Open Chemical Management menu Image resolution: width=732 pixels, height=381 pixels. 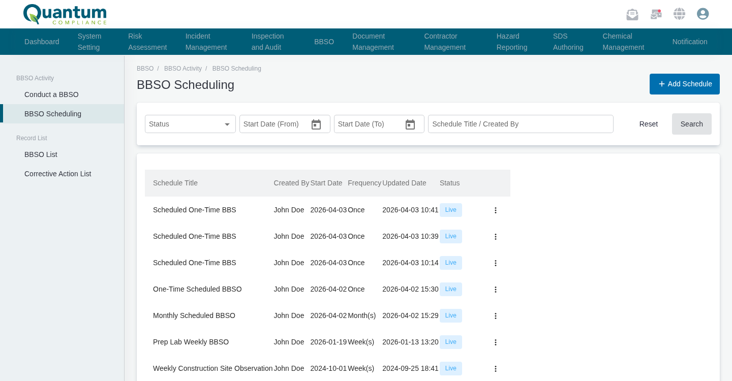(x=623, y=42)
